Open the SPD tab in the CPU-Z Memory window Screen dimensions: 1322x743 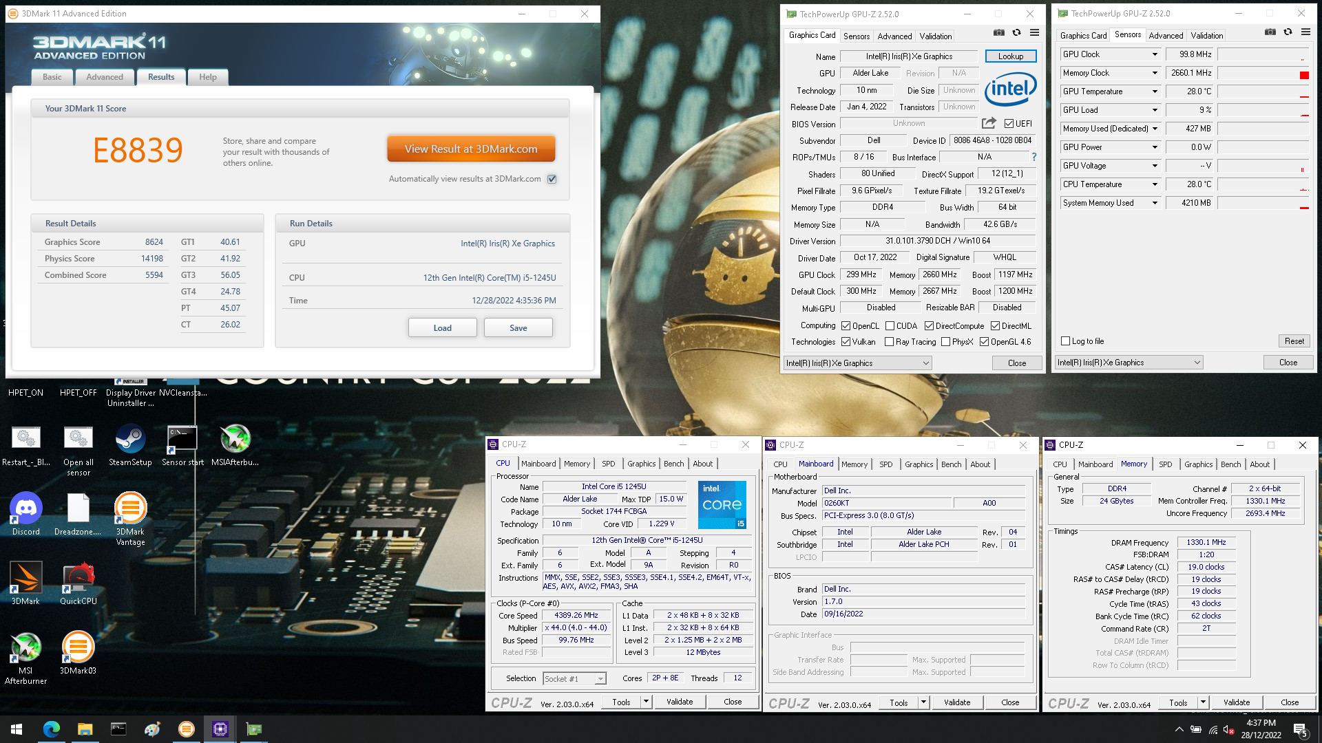[1165, 464]
